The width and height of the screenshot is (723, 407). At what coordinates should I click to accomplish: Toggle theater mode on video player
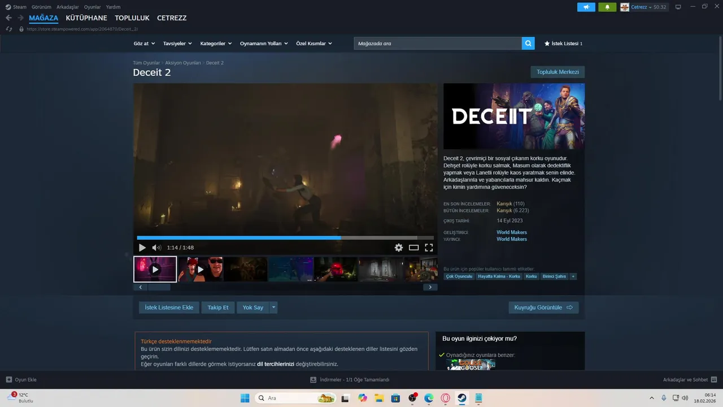pos(414,248)
